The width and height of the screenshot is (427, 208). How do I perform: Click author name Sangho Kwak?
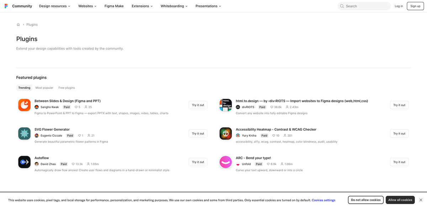pos(50,107)
